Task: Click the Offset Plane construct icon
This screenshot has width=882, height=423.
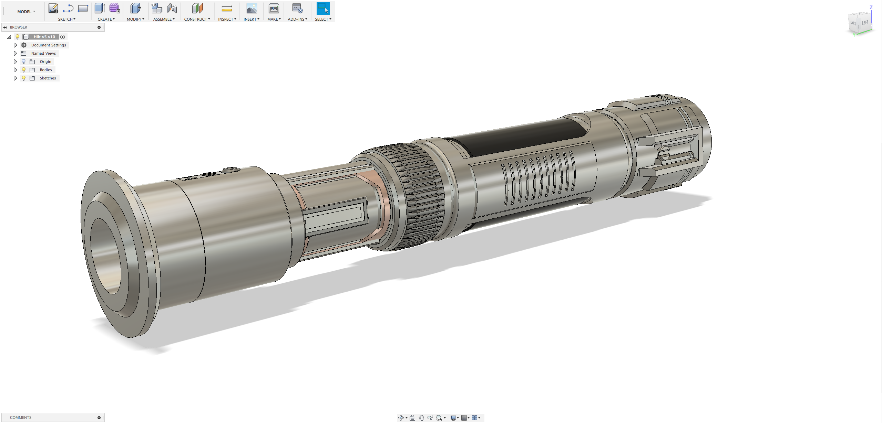Action: pos(197,8)
